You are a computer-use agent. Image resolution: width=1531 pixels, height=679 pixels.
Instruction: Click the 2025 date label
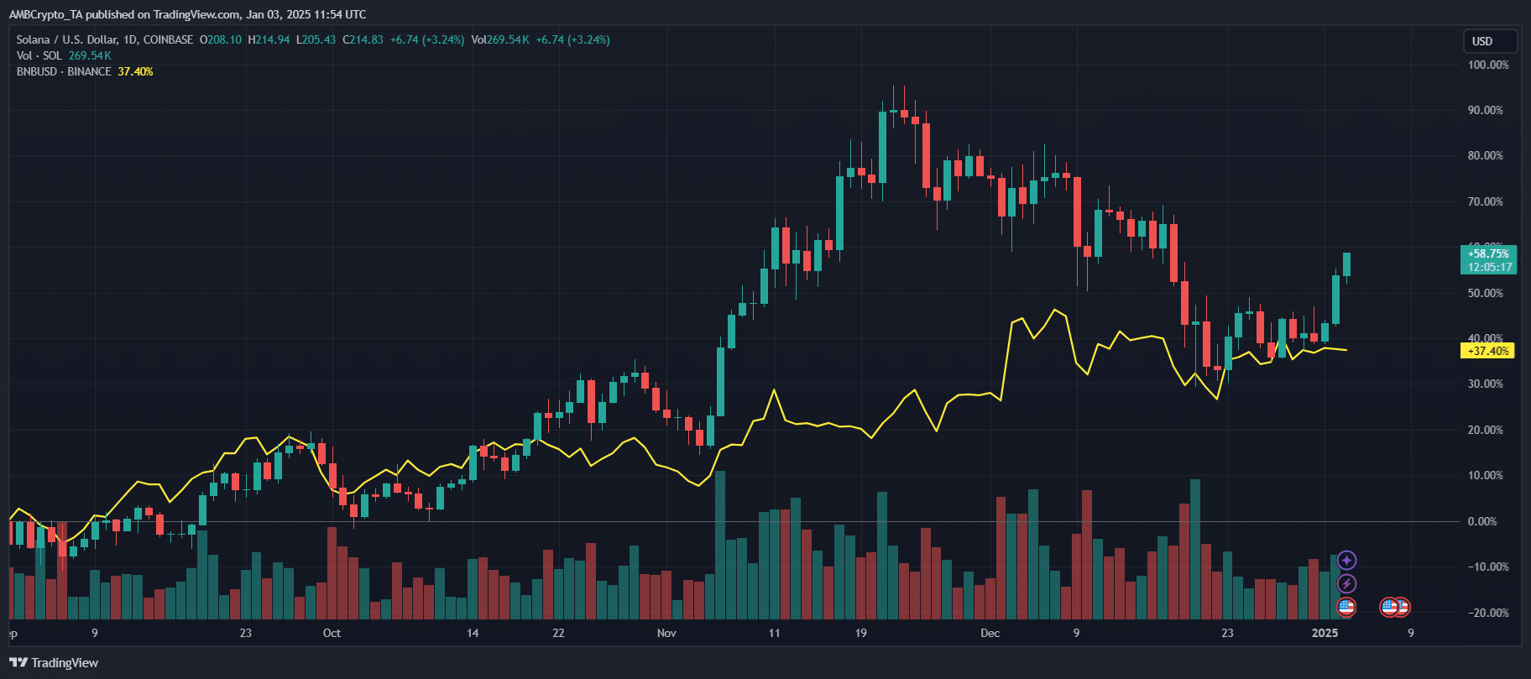[x=1325, y=633]
